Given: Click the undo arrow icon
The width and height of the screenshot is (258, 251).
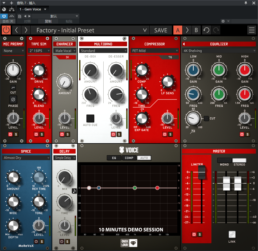Looking at the screenshot, I should click(x=206, y=30).
